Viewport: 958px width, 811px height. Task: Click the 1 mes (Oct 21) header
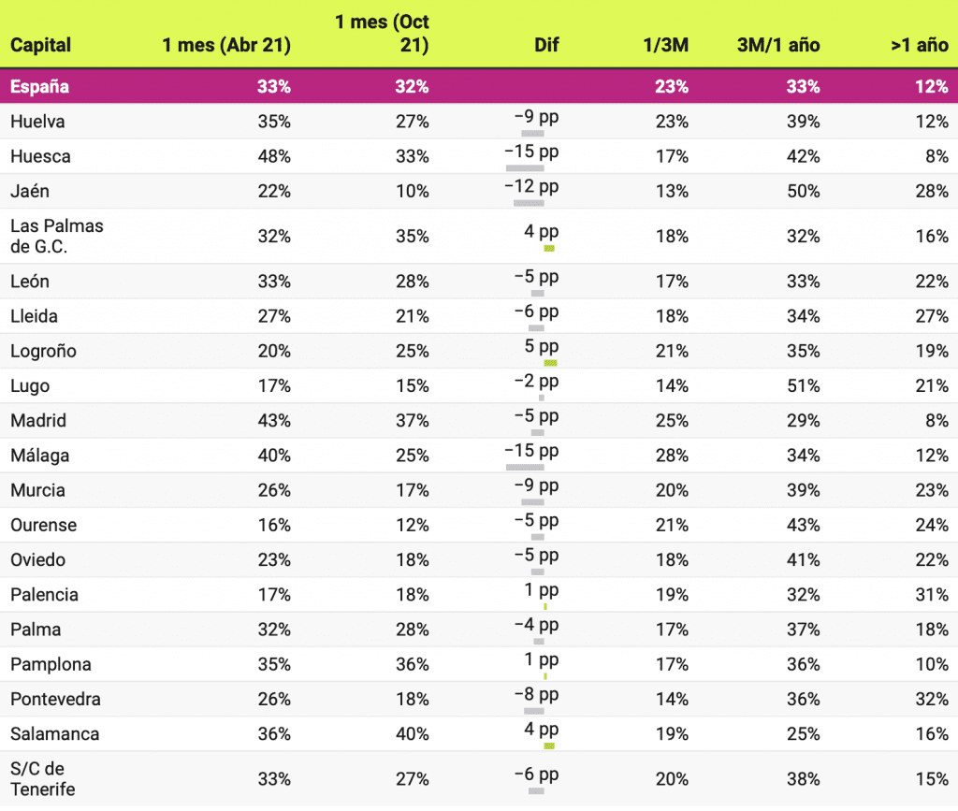point(382,33)
